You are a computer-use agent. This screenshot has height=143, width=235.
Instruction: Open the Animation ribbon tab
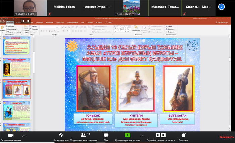49,22
